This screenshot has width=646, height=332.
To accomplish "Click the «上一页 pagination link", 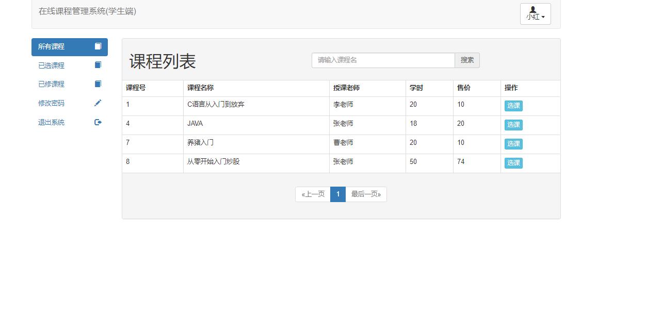I will 312,194.
